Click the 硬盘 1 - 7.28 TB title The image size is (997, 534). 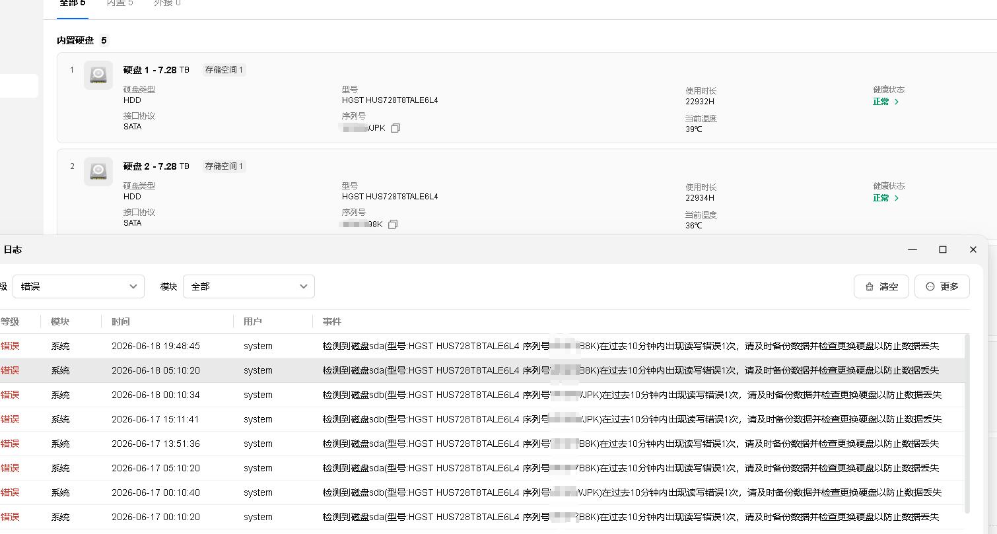coord(156,70)
